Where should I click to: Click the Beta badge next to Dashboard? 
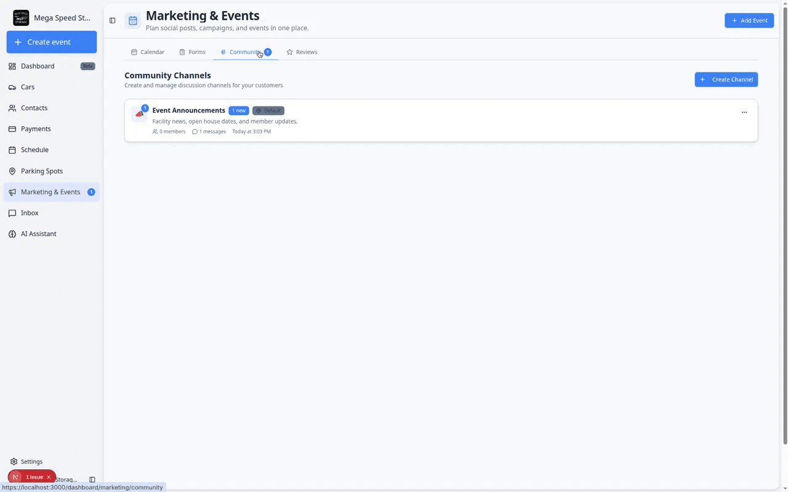coord(87,66)
